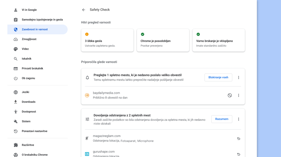Open Jeziki settings page
Viewport: 281px width, 157px height.
click(38, 92)
